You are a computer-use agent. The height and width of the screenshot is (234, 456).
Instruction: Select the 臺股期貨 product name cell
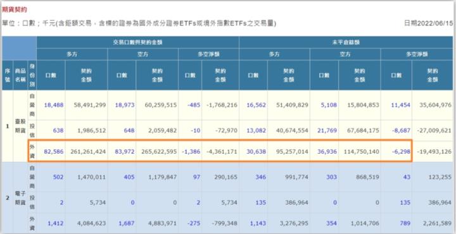pos(20,126)
